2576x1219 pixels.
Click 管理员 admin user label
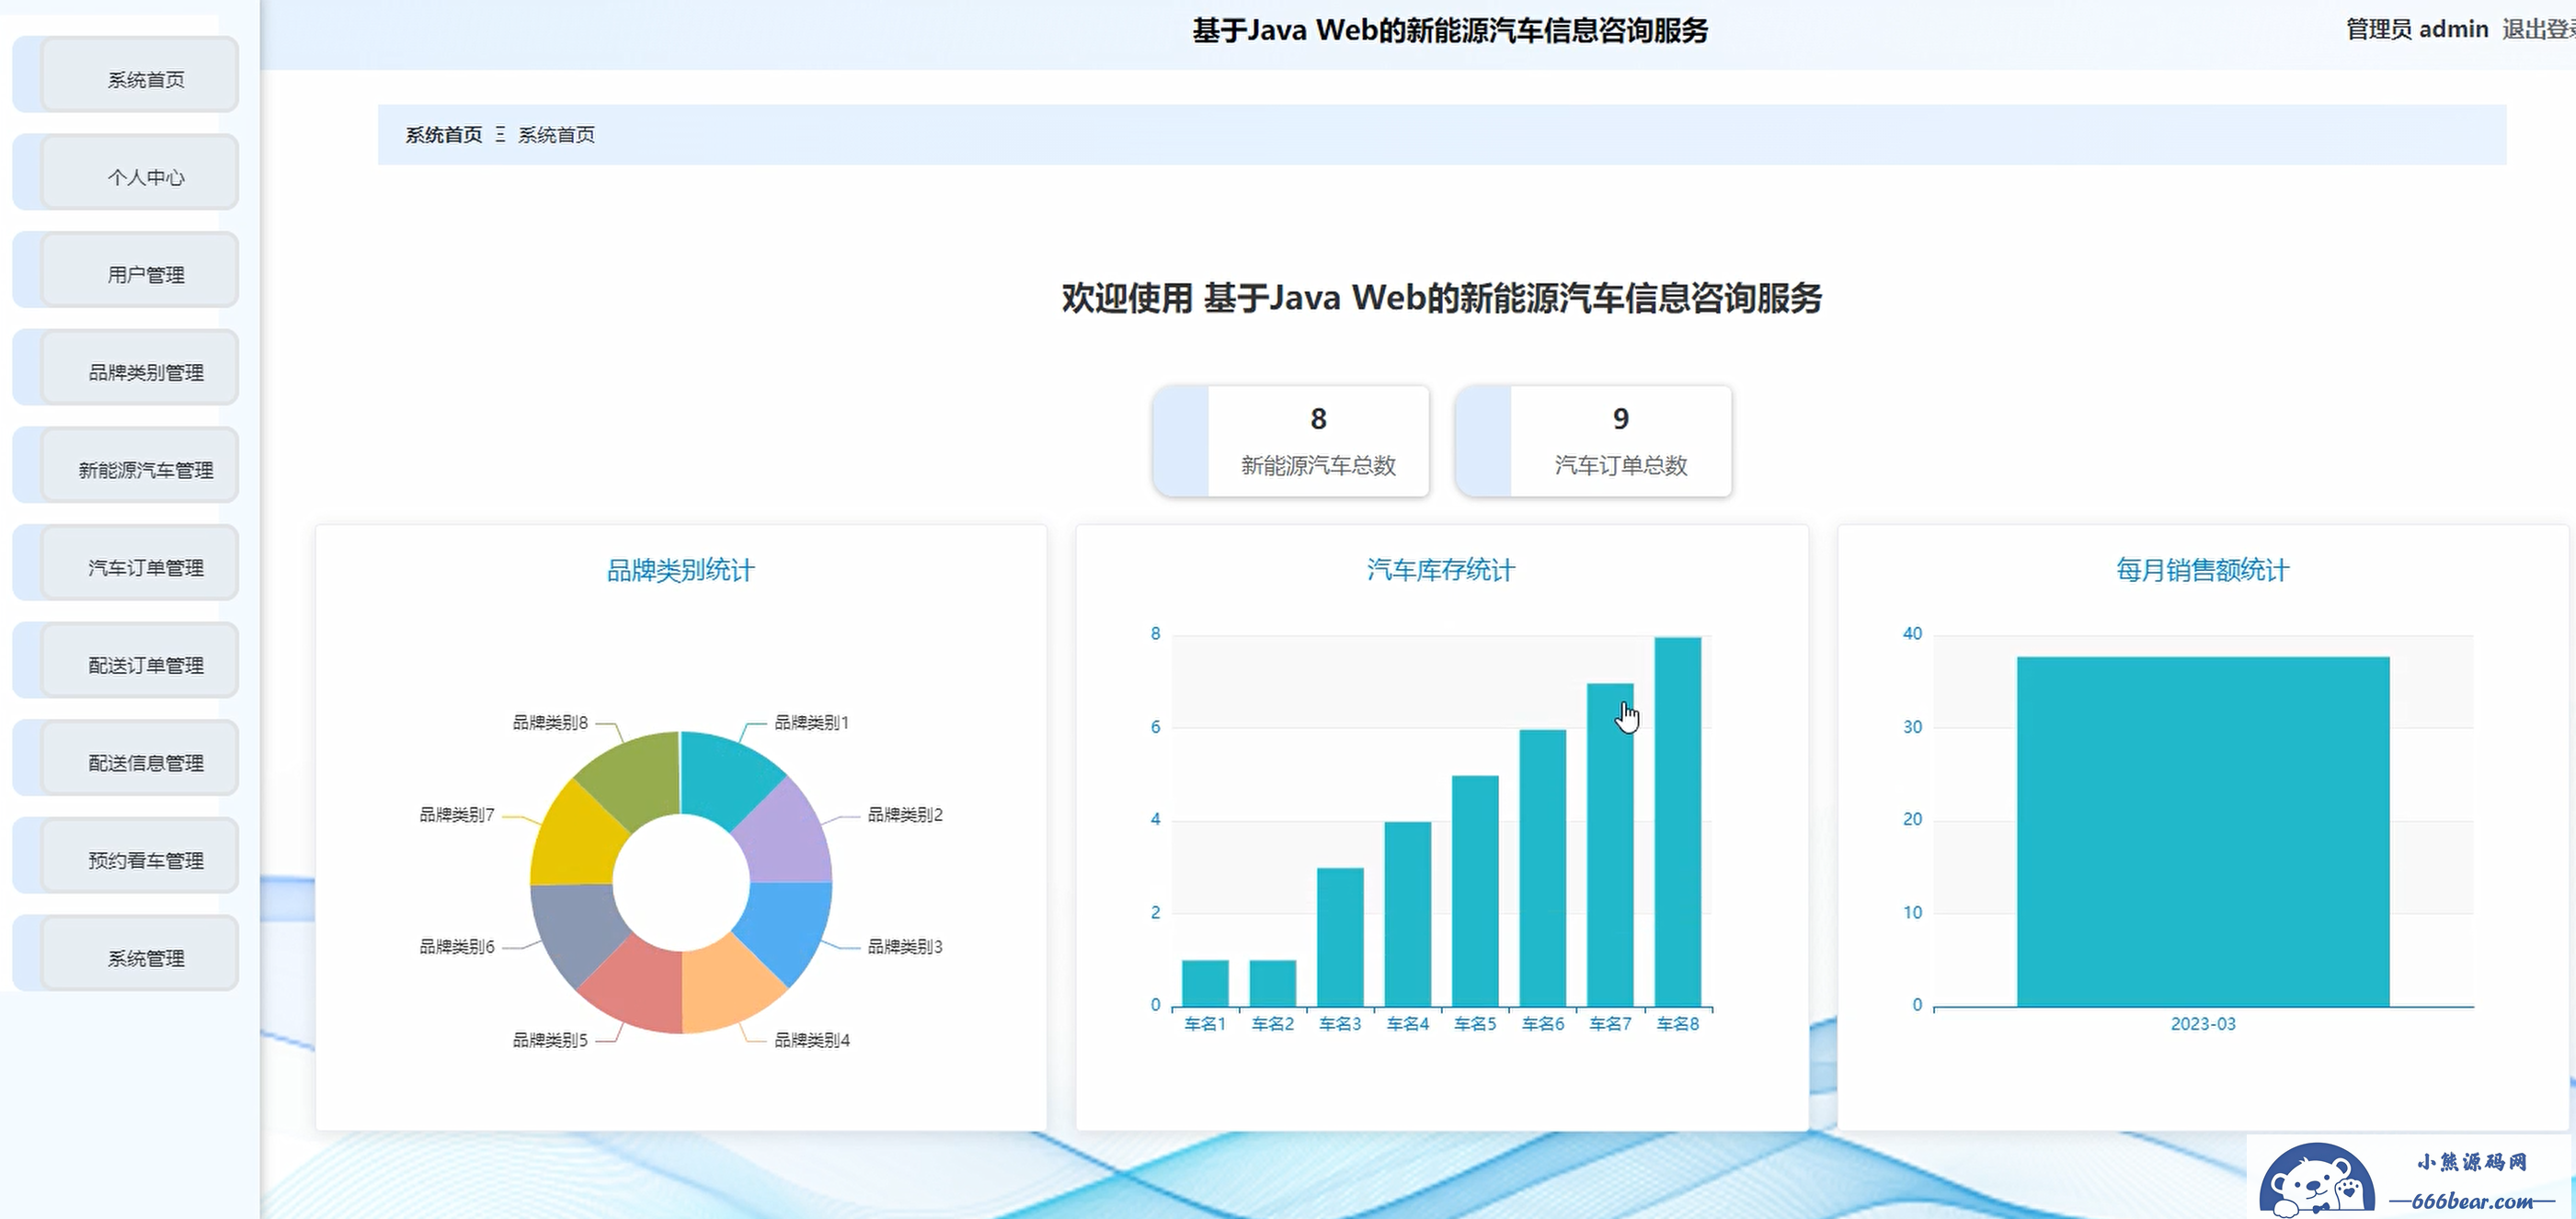(2416, 29)
